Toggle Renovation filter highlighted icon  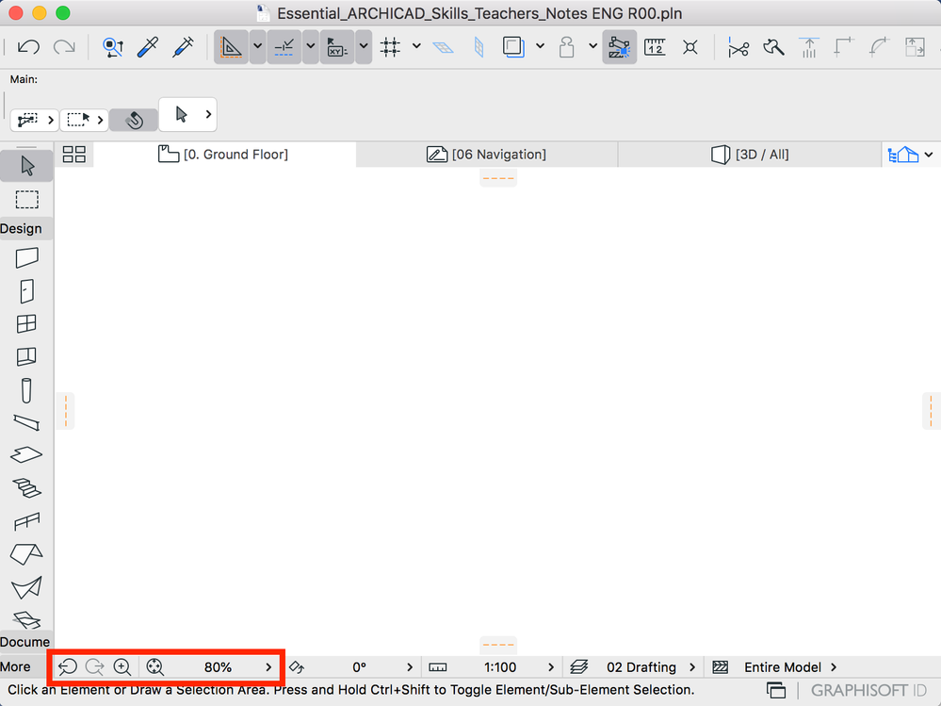point(620,47)
